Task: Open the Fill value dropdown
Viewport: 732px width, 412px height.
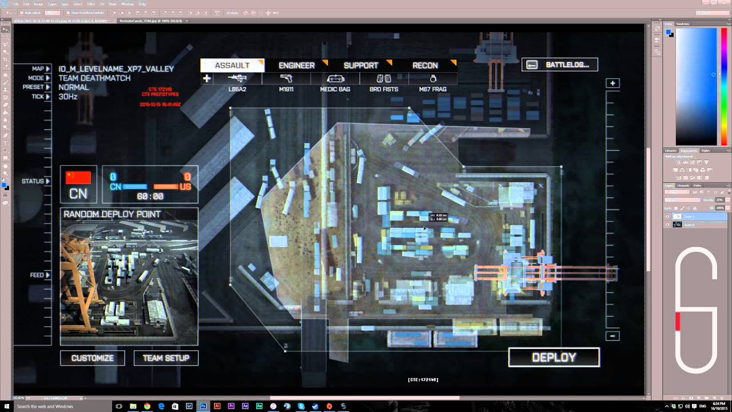Action: (x=728, y=208)
